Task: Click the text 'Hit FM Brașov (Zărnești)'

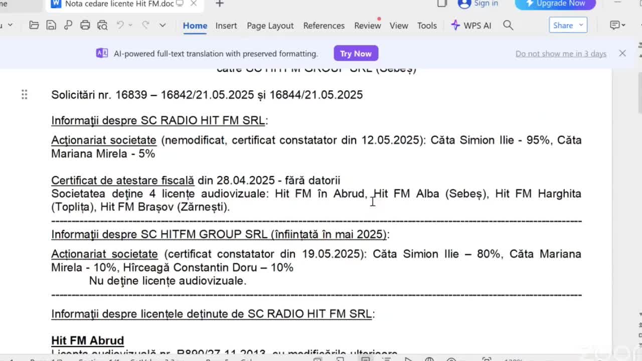Action: click(165, 207)
